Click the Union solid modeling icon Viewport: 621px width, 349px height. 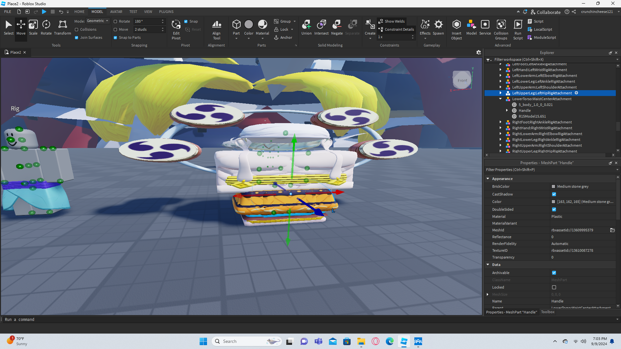coord(306,27)
